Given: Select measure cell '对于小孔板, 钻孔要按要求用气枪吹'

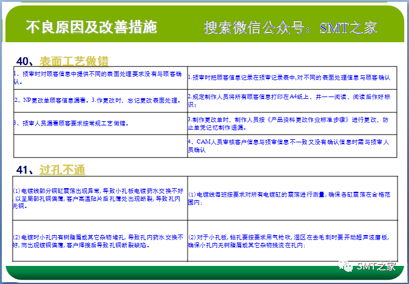Looking at the screenshot, I should [x=291, y=242].
